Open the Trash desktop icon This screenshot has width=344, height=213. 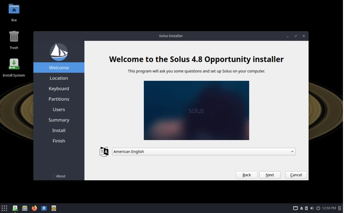14,36
